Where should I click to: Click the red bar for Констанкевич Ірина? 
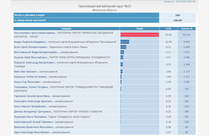coord(140,35)
